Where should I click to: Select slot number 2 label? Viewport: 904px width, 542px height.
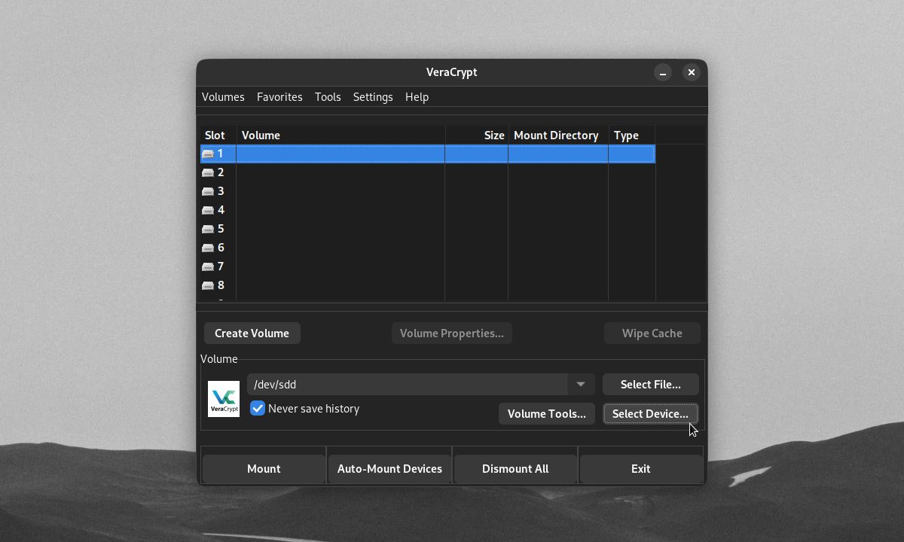tap(221, 172)
